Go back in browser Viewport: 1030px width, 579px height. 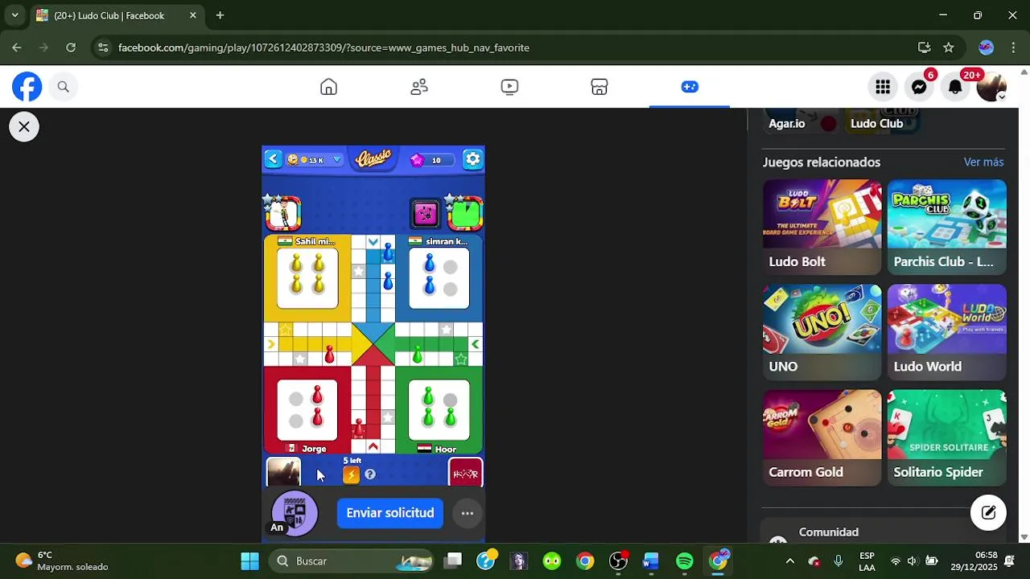point(17,47)
